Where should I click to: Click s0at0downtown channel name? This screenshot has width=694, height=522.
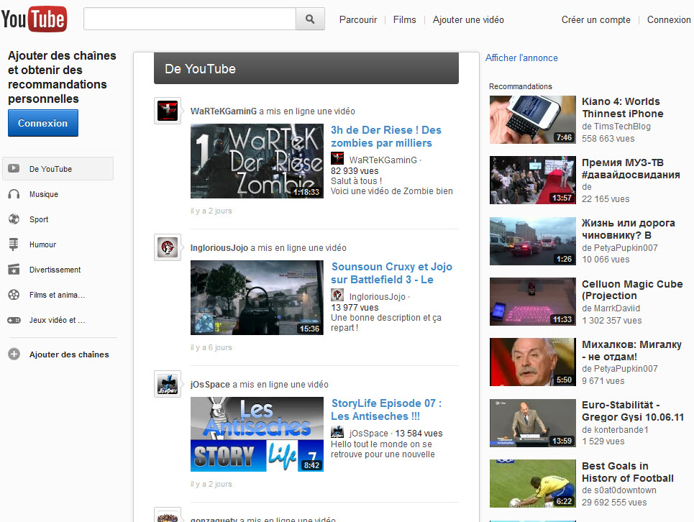click(x=625, y=490)
